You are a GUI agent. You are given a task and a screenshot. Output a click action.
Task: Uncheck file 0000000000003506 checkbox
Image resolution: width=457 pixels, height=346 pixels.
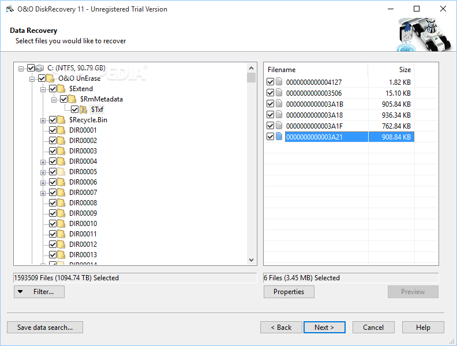coord(270,93)
